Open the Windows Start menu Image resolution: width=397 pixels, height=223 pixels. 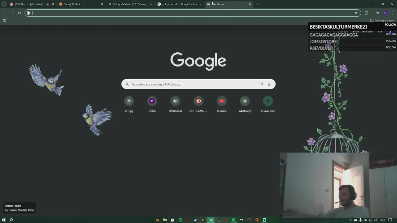pos(4,220)
